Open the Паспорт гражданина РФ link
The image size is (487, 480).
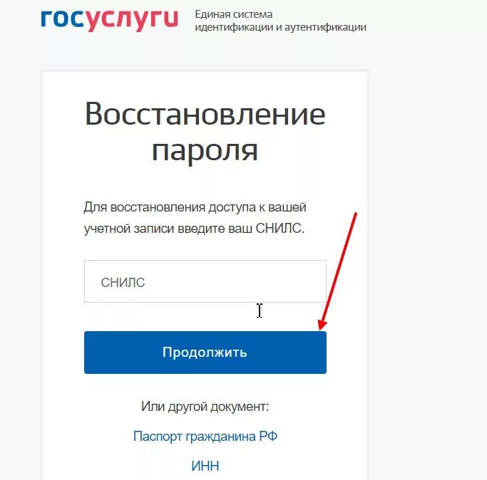point(205,437)
